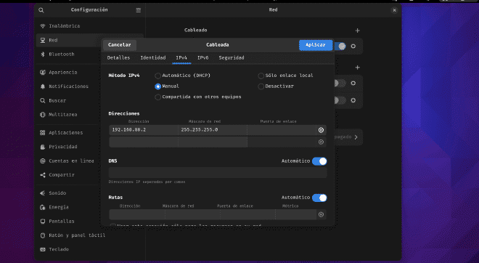Switch to the IPv6 tab

[x=202, y=57]
